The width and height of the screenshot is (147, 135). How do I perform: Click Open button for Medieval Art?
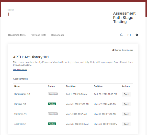click(126, 114)
